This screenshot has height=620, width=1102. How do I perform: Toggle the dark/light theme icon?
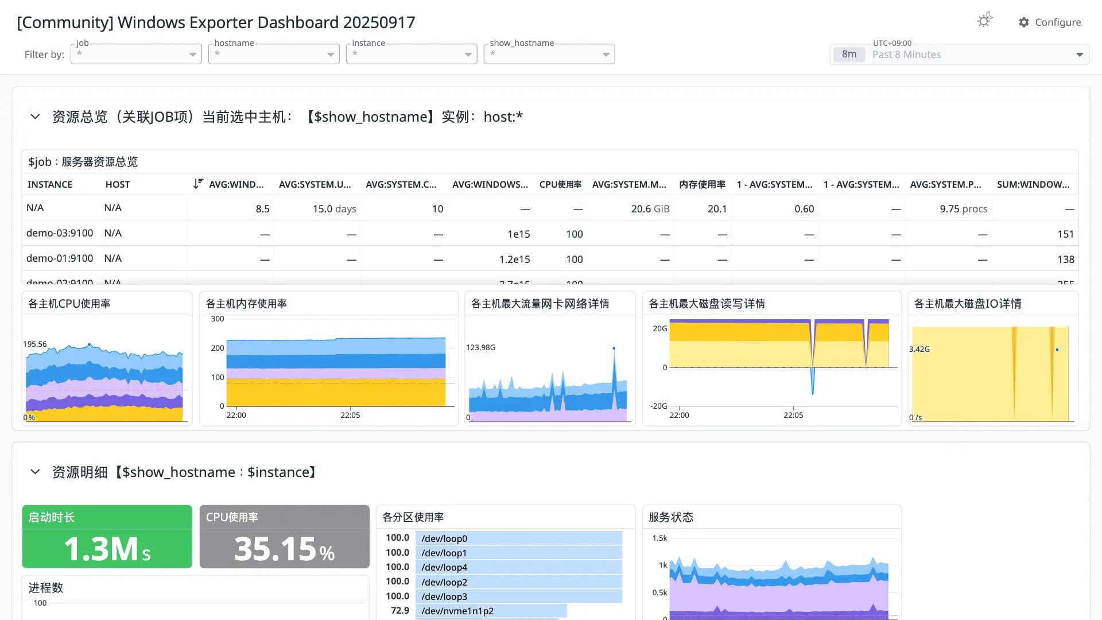(985, 21)
